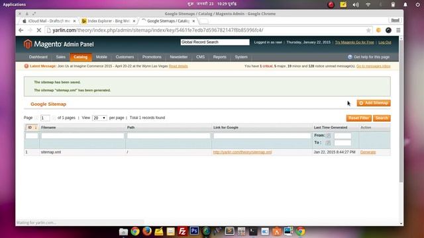Open the Reports menu
This screenshot has height=238, width=424.
click(219, 57)
